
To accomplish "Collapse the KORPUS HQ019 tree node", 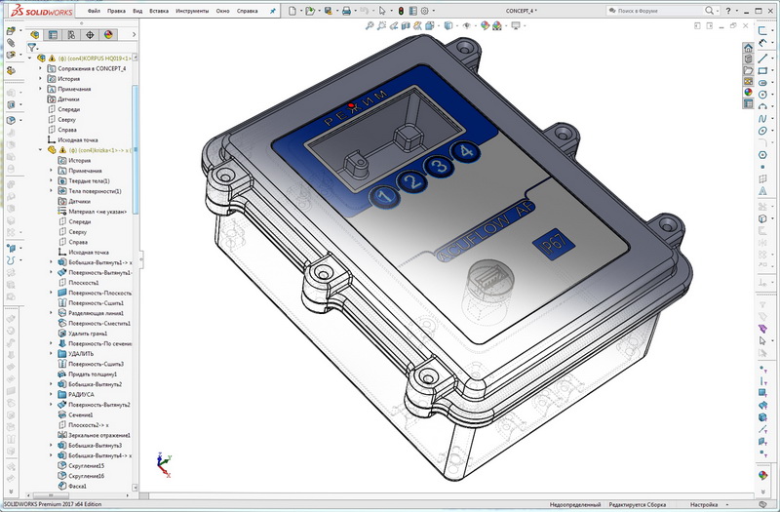I will (29, 59).
